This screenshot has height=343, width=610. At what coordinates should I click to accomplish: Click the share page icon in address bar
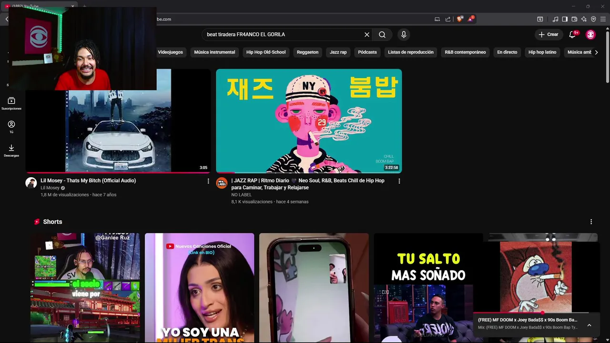tap(448, 19)
